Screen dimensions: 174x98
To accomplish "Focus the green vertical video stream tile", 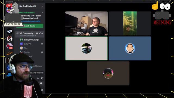I will pyautogui.click(x=130, y=23).
